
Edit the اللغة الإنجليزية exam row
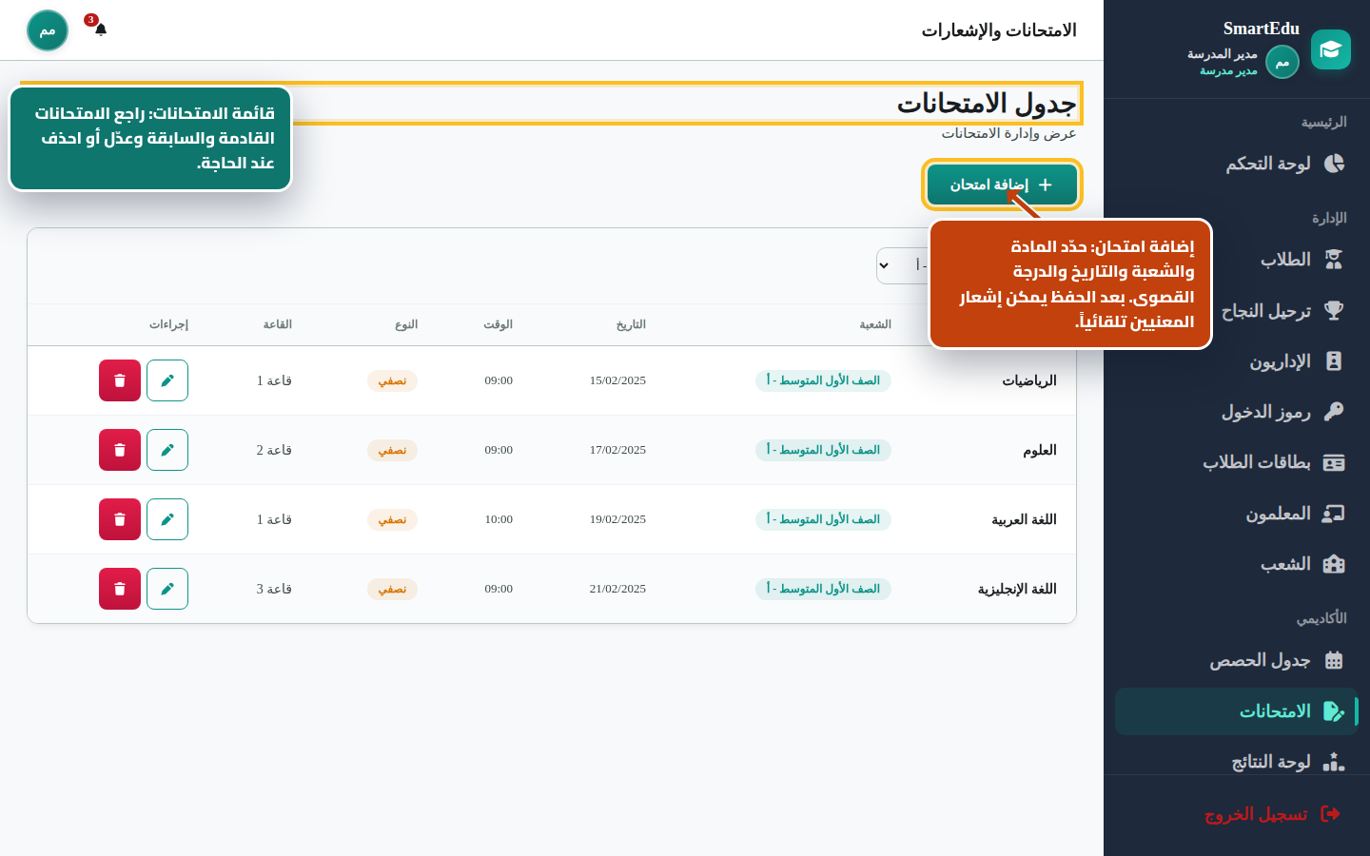(x=167, y=589)
